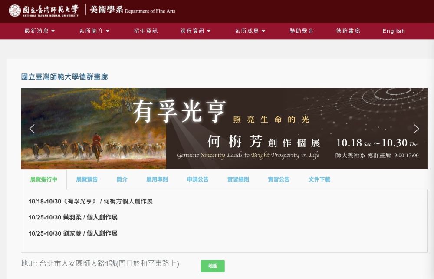The width and height of the screenshot is (434, 279).
Task: Select 獎助學金 menu item
Action: pyautogui.click(x=302, y=31)
